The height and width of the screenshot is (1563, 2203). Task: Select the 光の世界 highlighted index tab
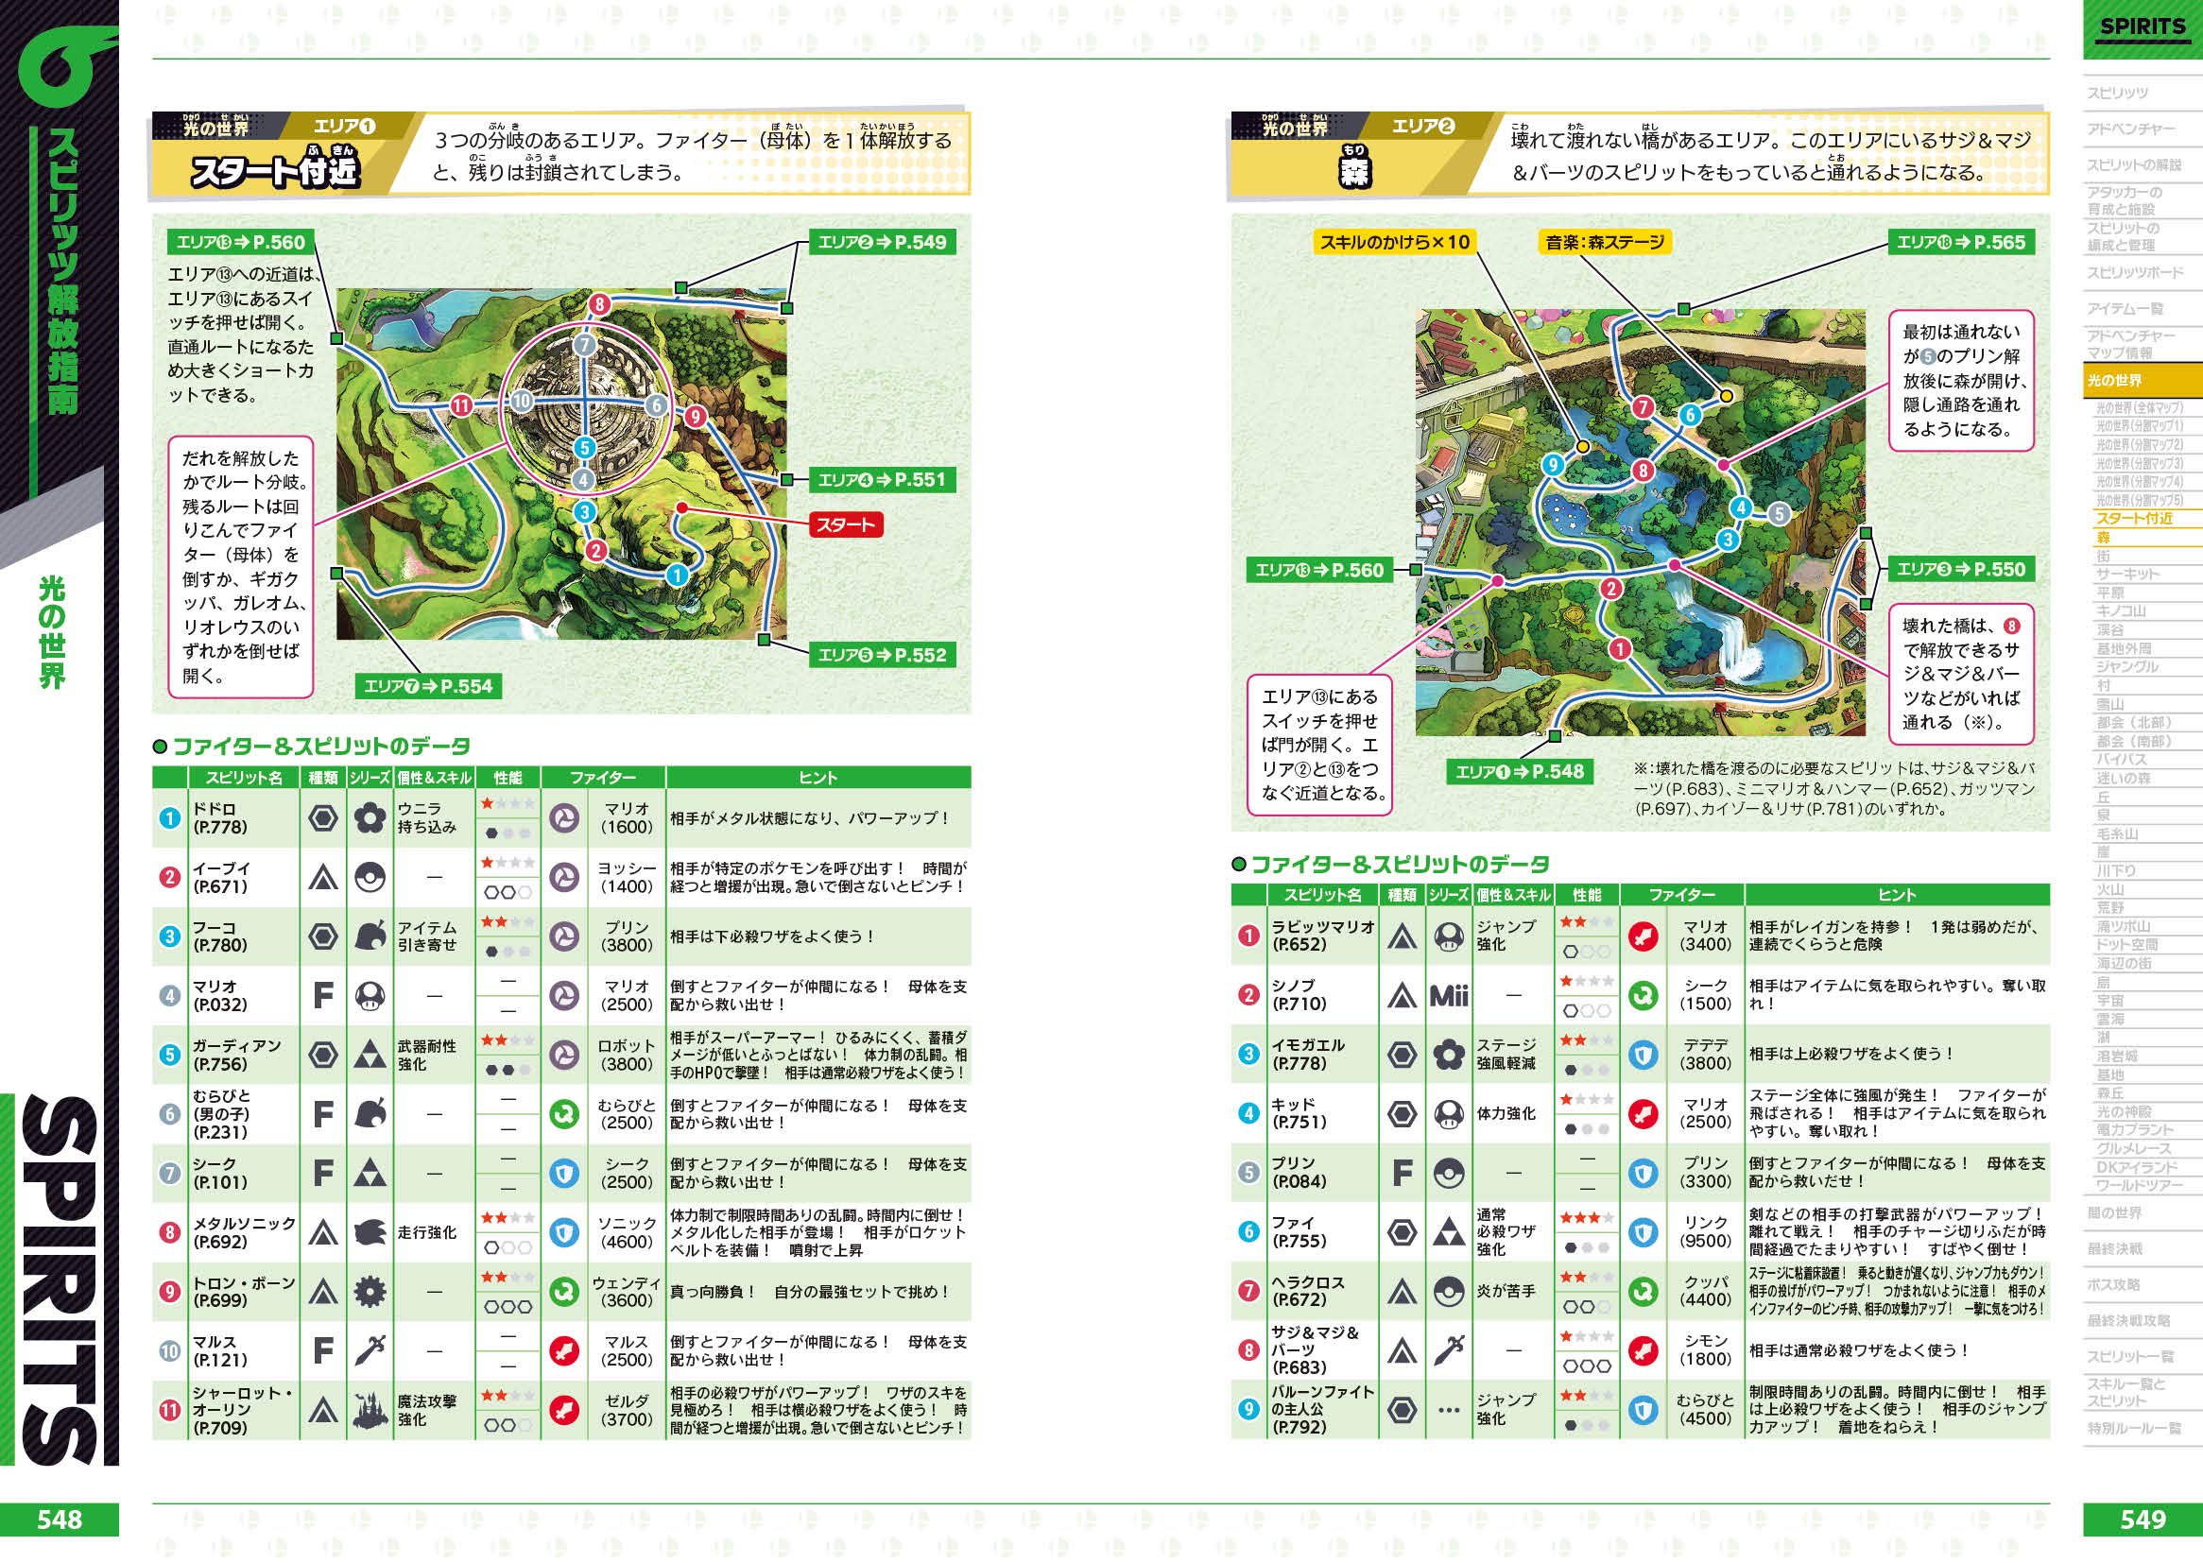2143,380
